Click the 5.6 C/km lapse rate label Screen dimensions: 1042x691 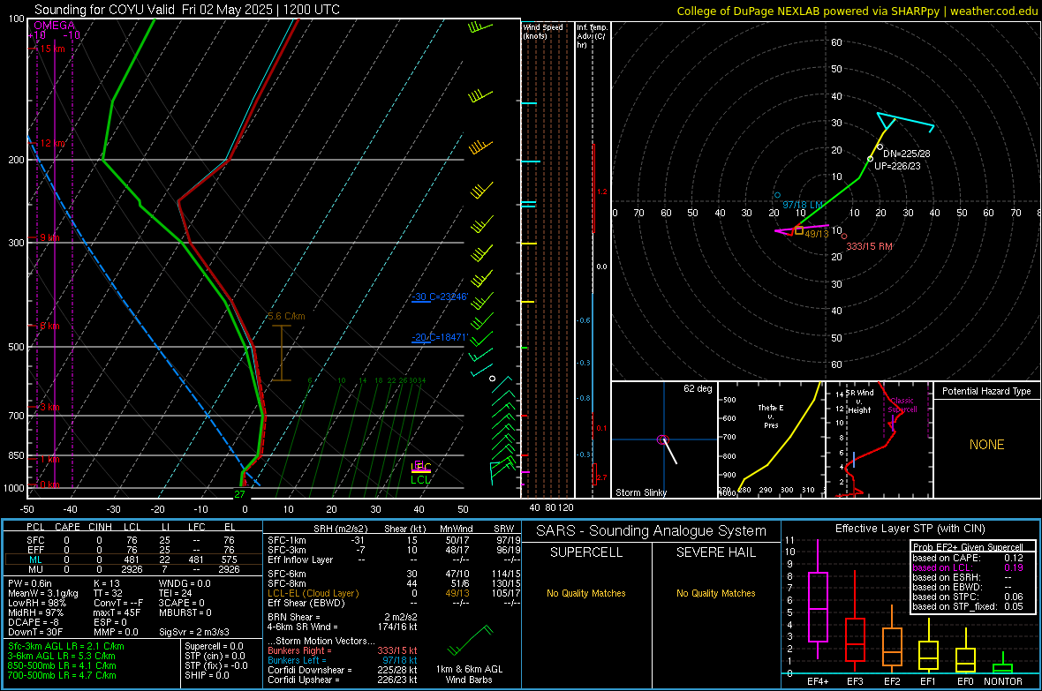(286, 316)
